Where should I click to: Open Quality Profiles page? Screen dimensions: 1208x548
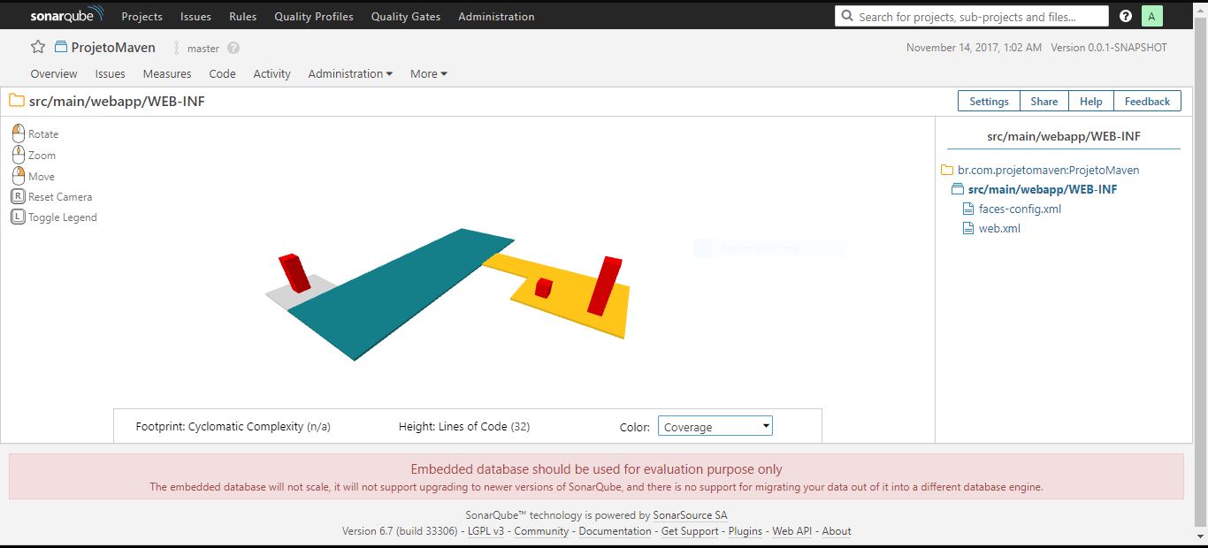314,17
